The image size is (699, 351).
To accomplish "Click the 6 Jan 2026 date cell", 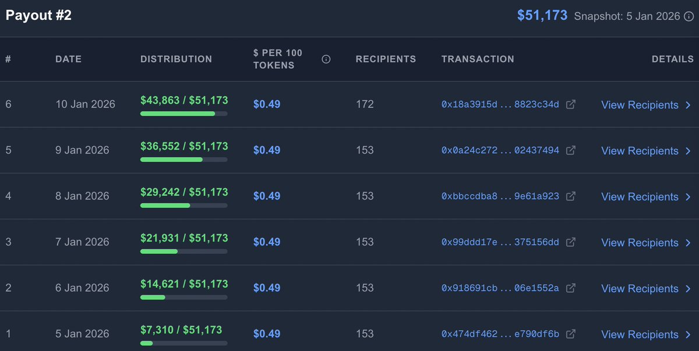I will (82, 288).
